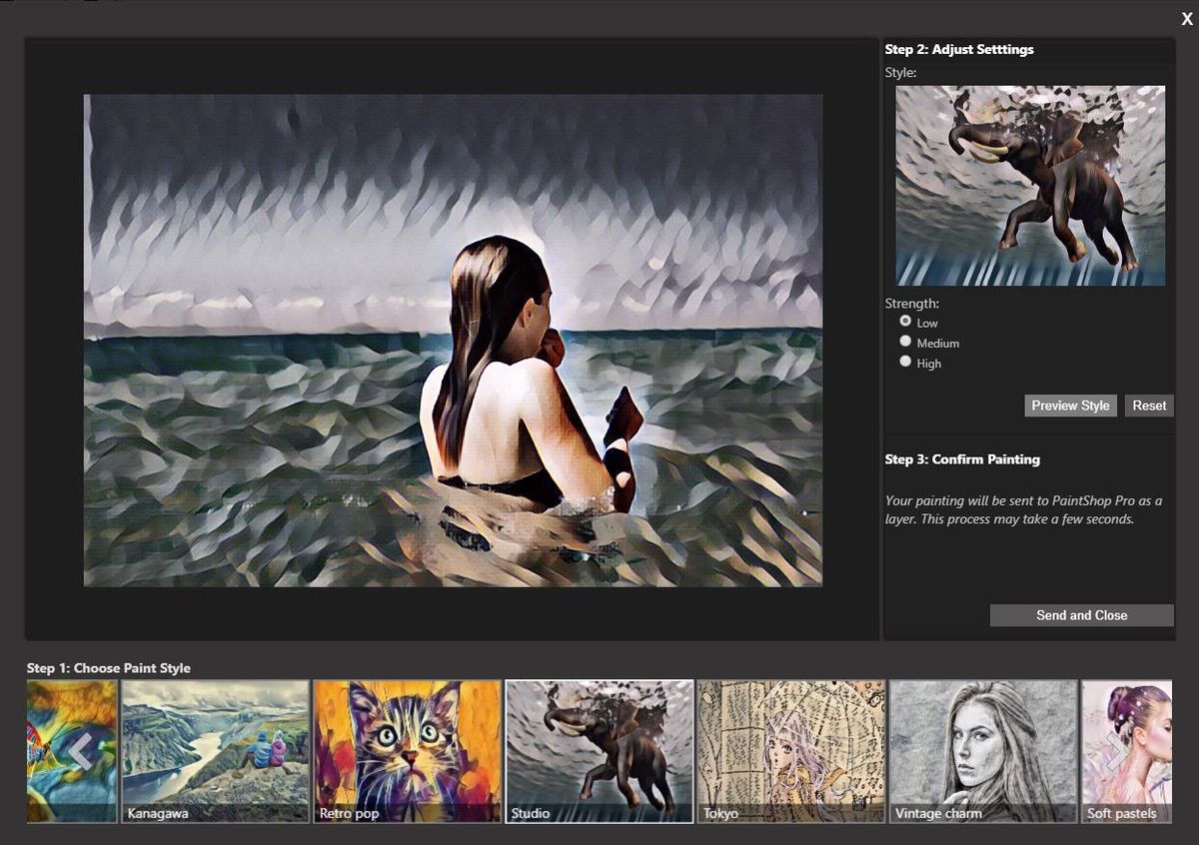Set strength to High

pos(905,361)
